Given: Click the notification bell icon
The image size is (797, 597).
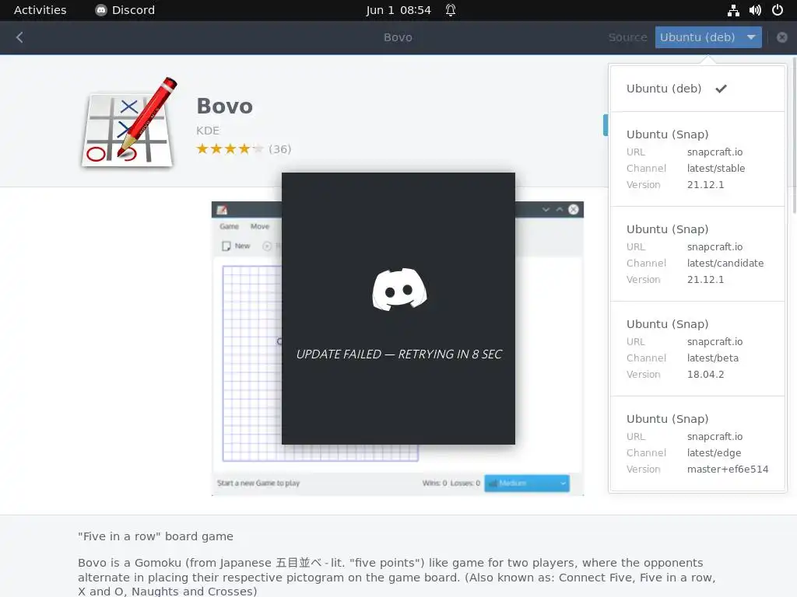Looking at the screenshot, I should [451, 10].
